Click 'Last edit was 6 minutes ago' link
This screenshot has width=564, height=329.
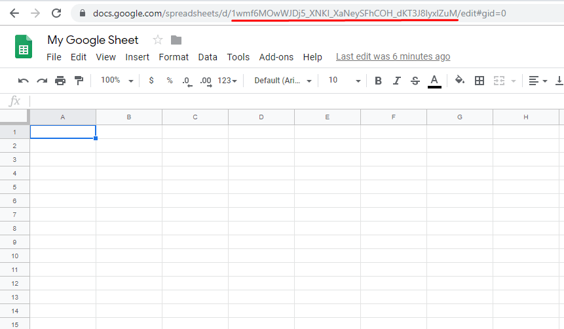click(x=393, y=57)
